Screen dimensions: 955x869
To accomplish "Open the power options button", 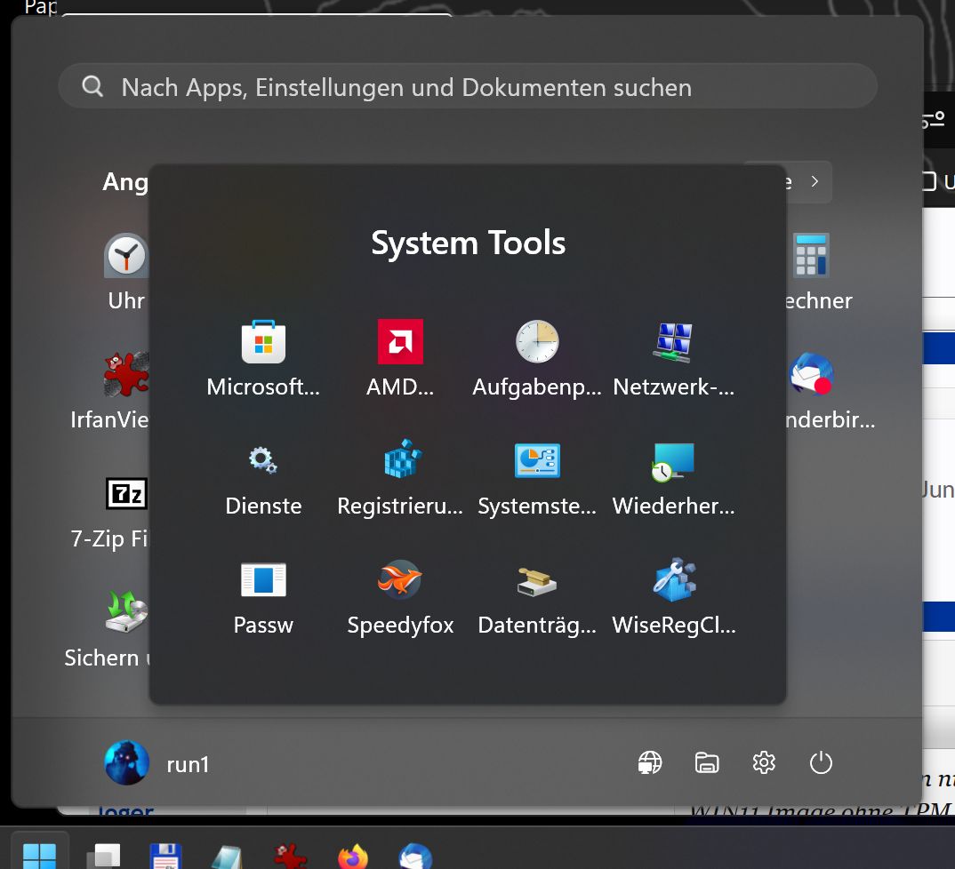I will pyautogui.click(x=821, y=762).
